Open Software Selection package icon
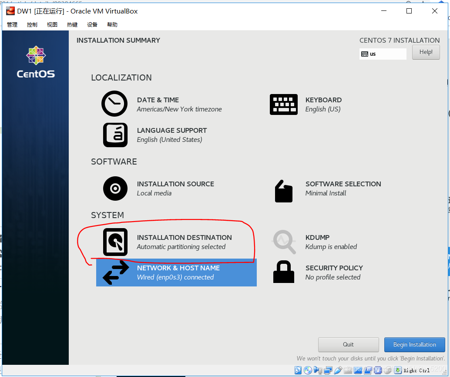The image size is (450, 377). (284, 191)
